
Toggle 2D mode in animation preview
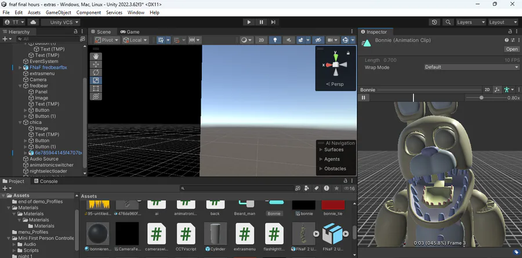tap(487, 90)
